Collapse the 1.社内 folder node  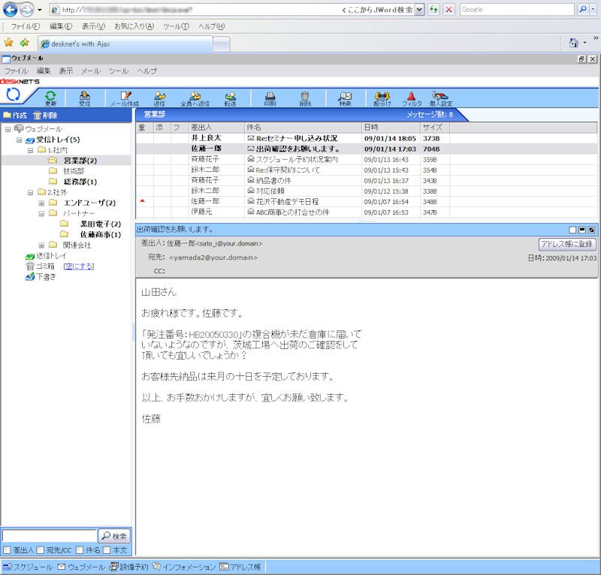pos(30,150)
